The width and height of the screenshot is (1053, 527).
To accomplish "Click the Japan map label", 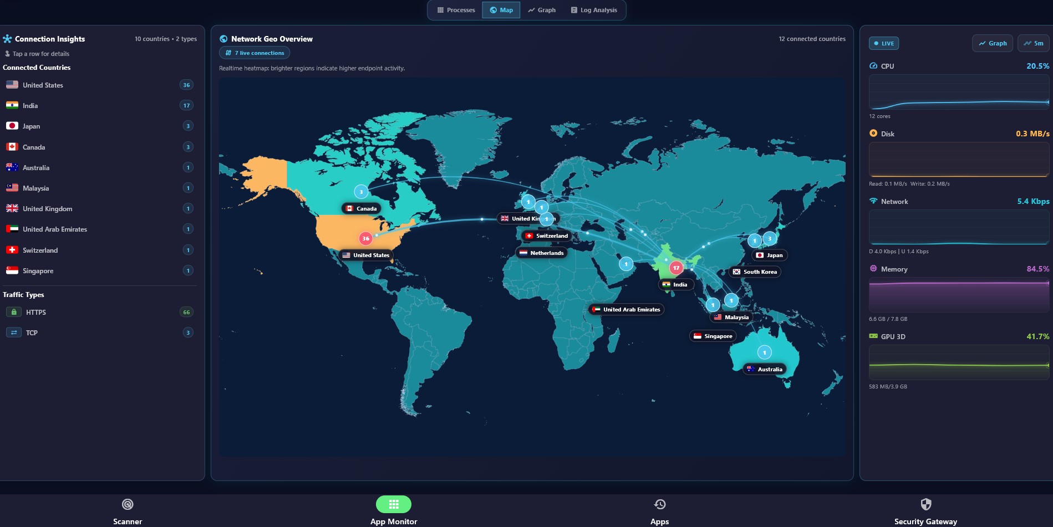I will click(x=770, y=255).
